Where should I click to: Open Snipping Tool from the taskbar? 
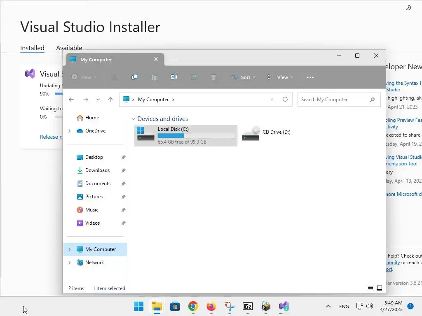[x=230, y=306]
